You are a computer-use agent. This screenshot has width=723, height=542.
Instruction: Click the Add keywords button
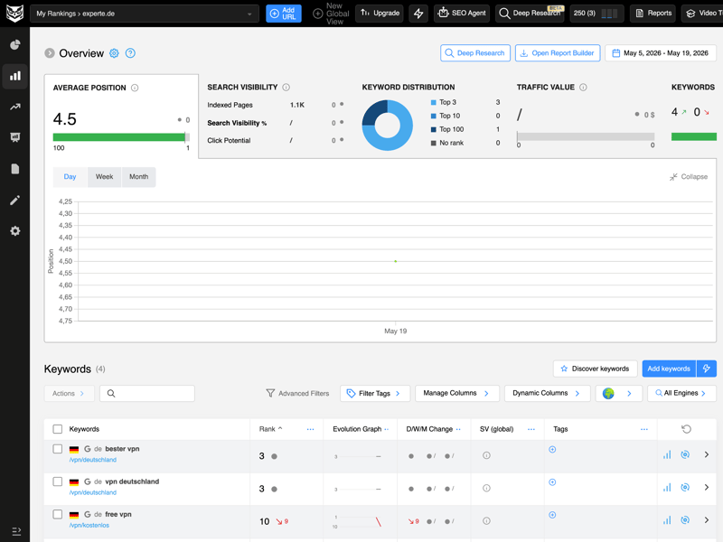669,369
